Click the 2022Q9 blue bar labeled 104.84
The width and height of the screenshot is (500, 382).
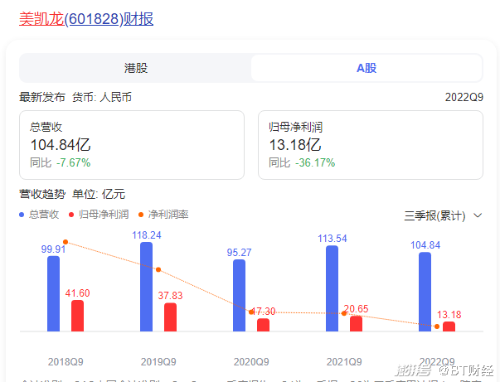point(425,292)
